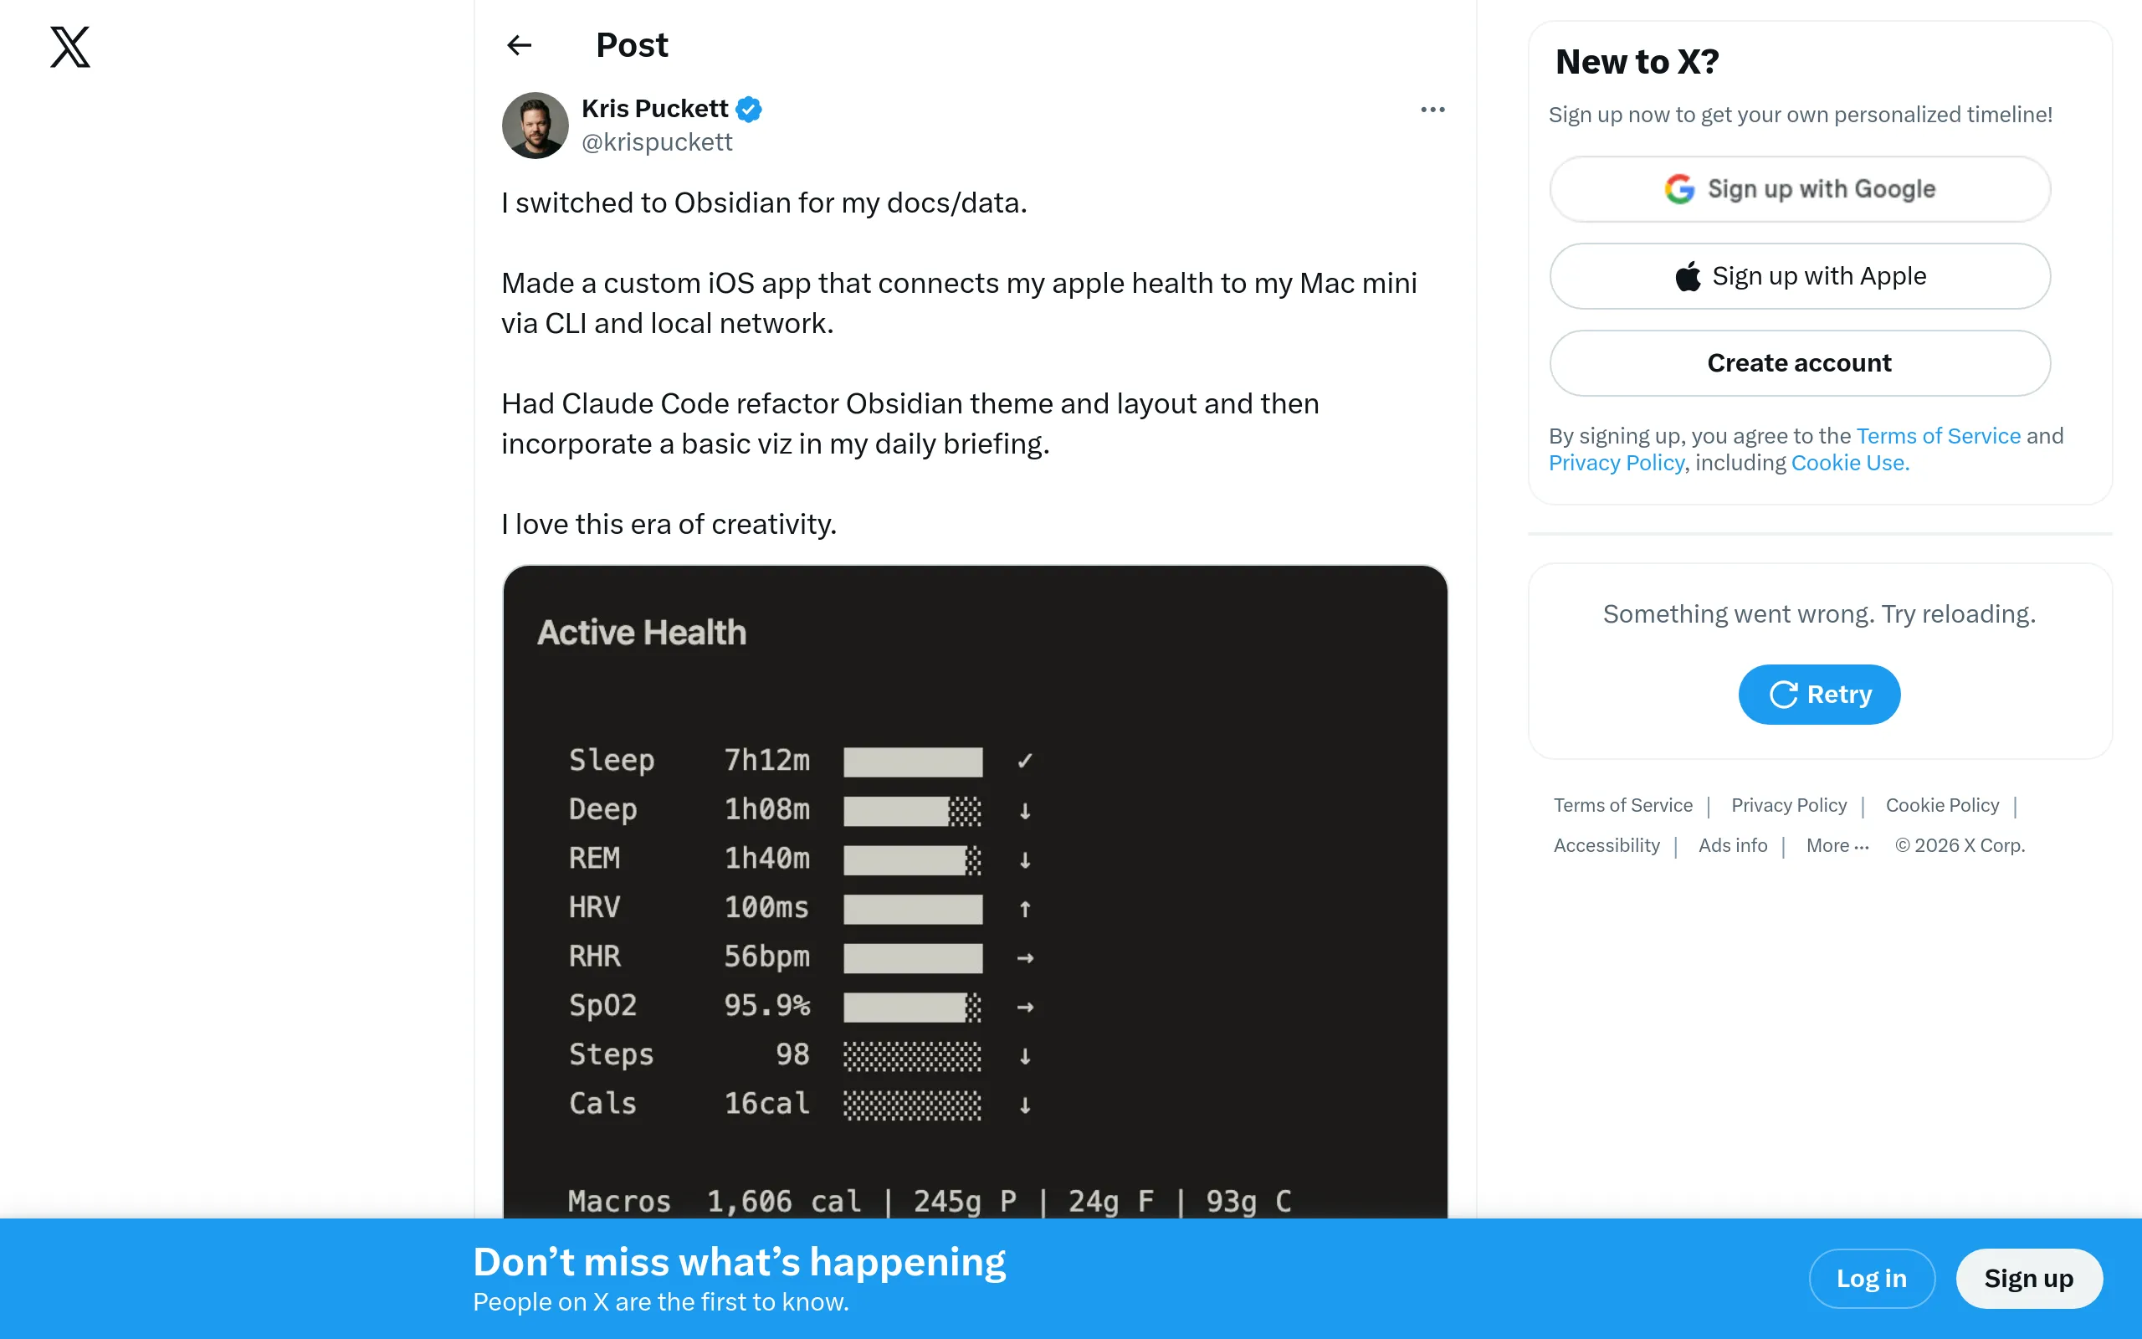Open the Terms of Service link

pyautogui.click(x=1938, y=436)
